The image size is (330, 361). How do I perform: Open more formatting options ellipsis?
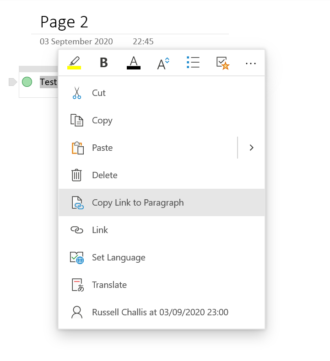pos(251,64)
